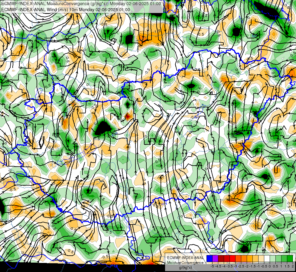Click MoistureConvergence label in the legend box

pos(185,263)
